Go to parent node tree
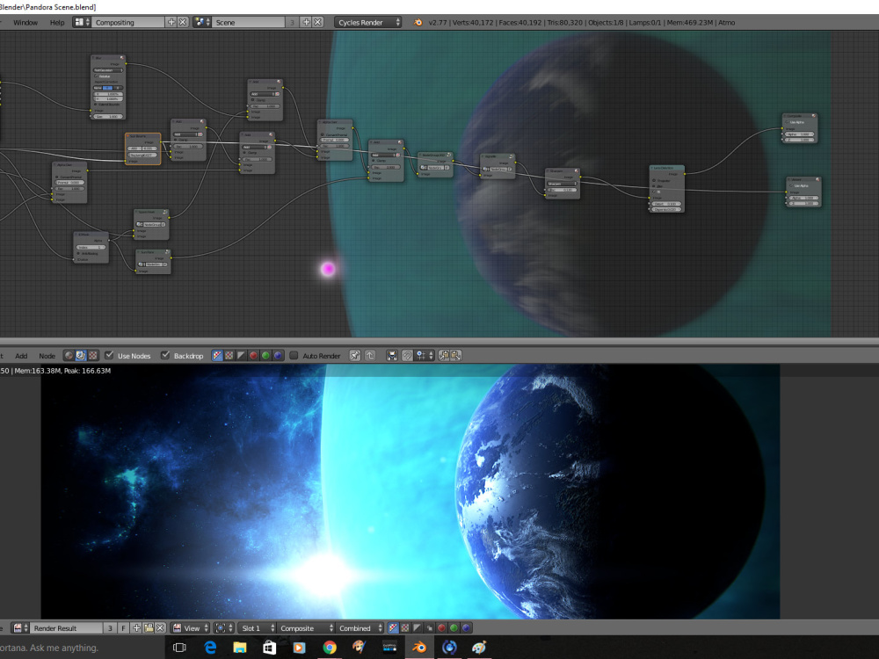Screen dimensions: 879x659 click(370, 355)
